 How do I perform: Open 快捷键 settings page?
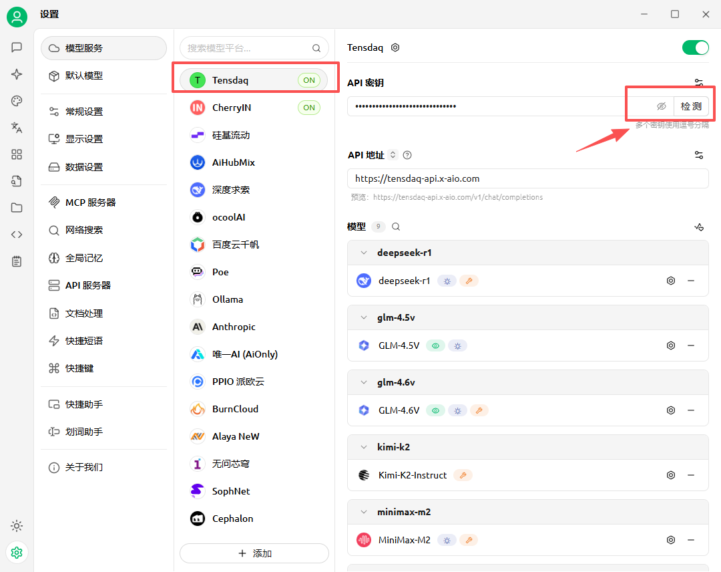[x=103, y=368]
